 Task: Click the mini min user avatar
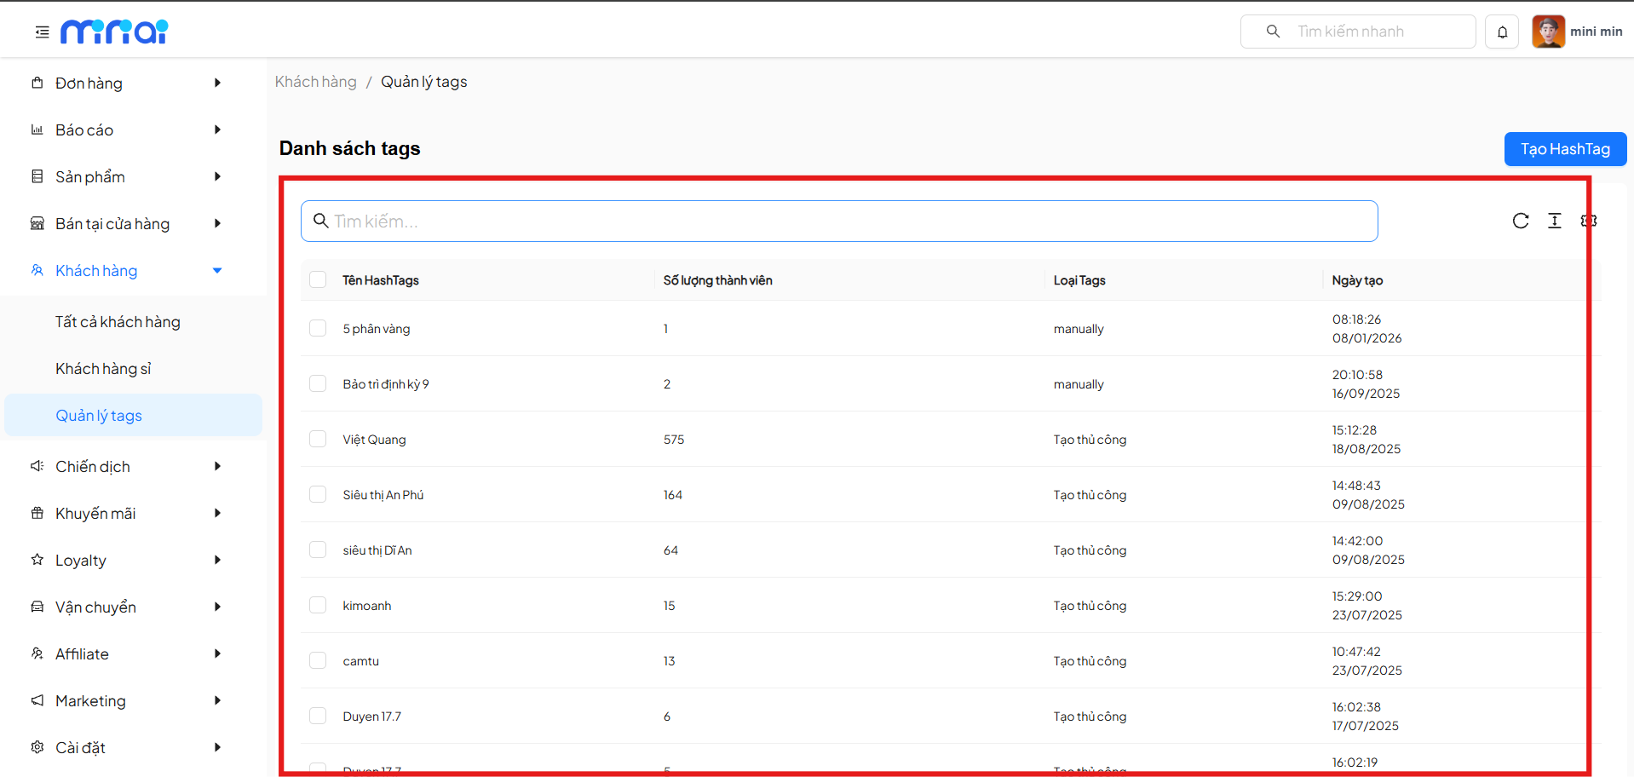click(1548, 32)
